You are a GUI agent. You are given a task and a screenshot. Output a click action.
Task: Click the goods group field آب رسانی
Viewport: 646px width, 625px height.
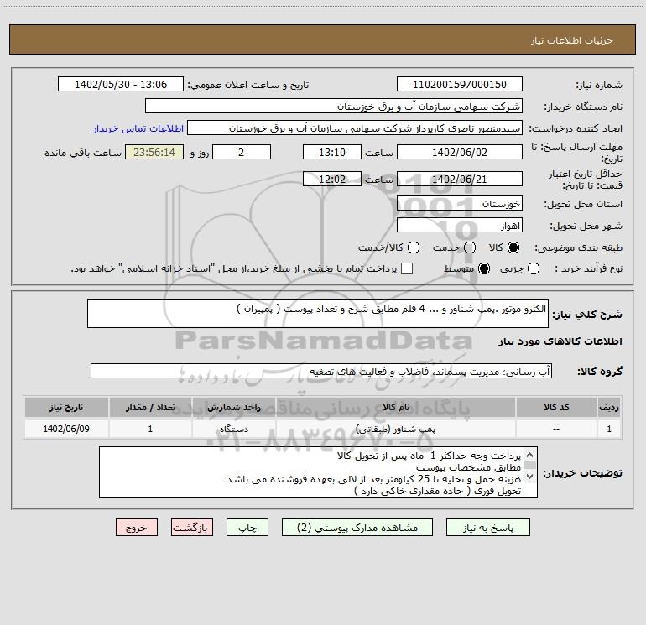click(321, 371)
